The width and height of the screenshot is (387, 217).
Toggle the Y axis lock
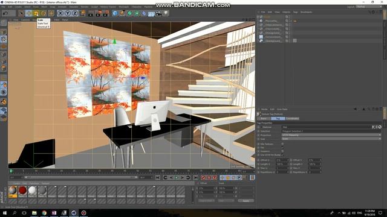[67, 13]
